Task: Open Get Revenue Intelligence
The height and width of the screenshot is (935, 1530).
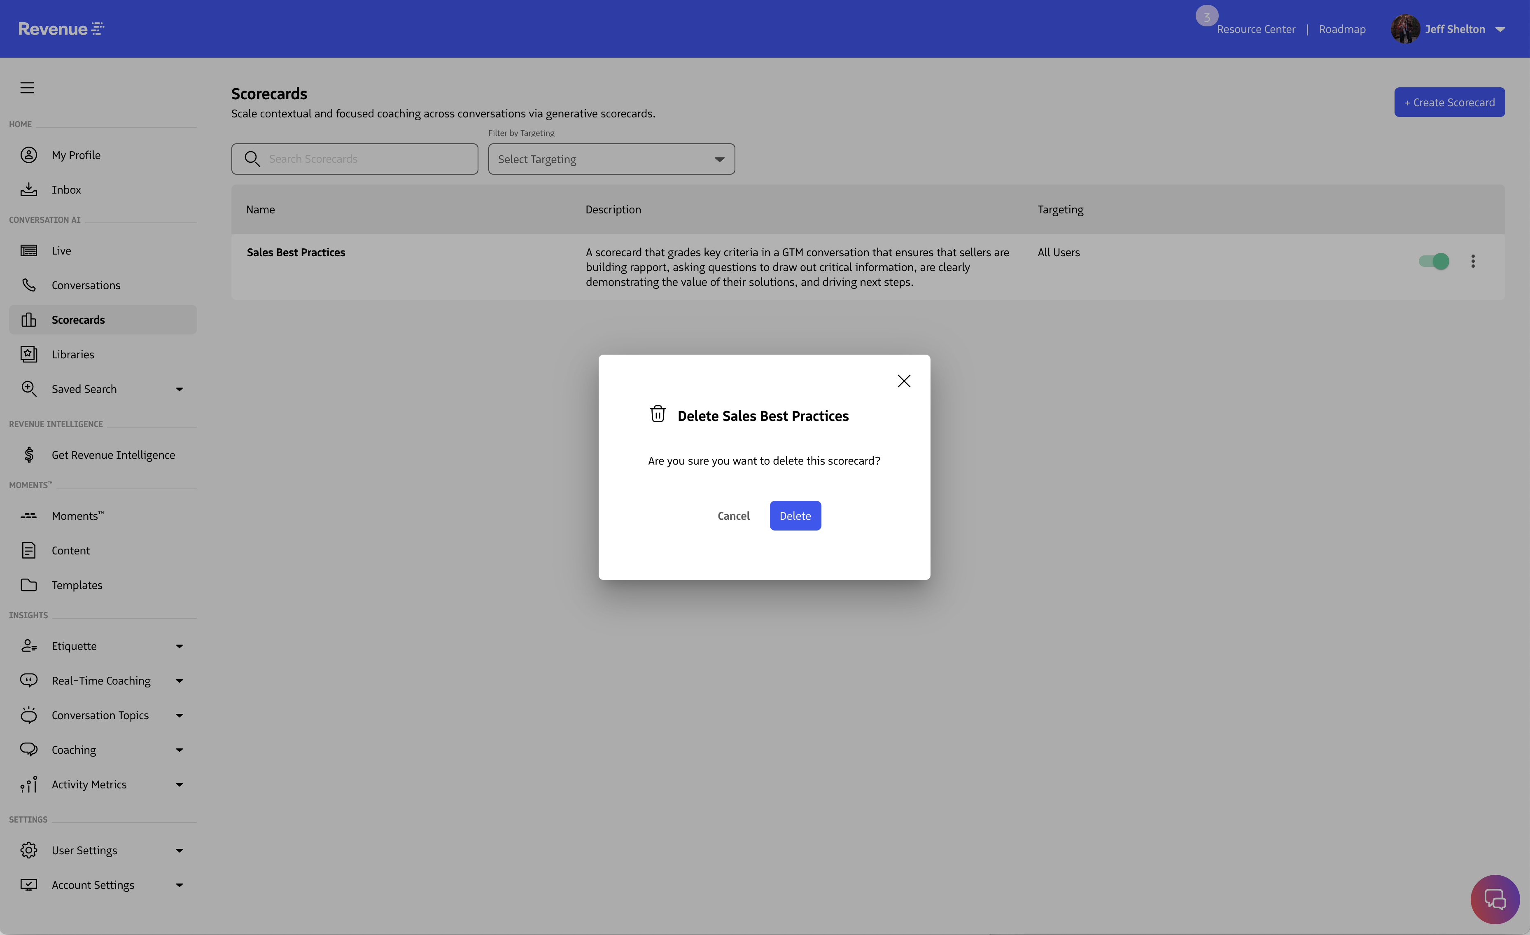Action: (113, 455)
